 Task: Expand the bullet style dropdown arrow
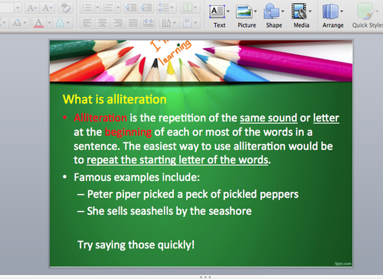pos(97,8)
